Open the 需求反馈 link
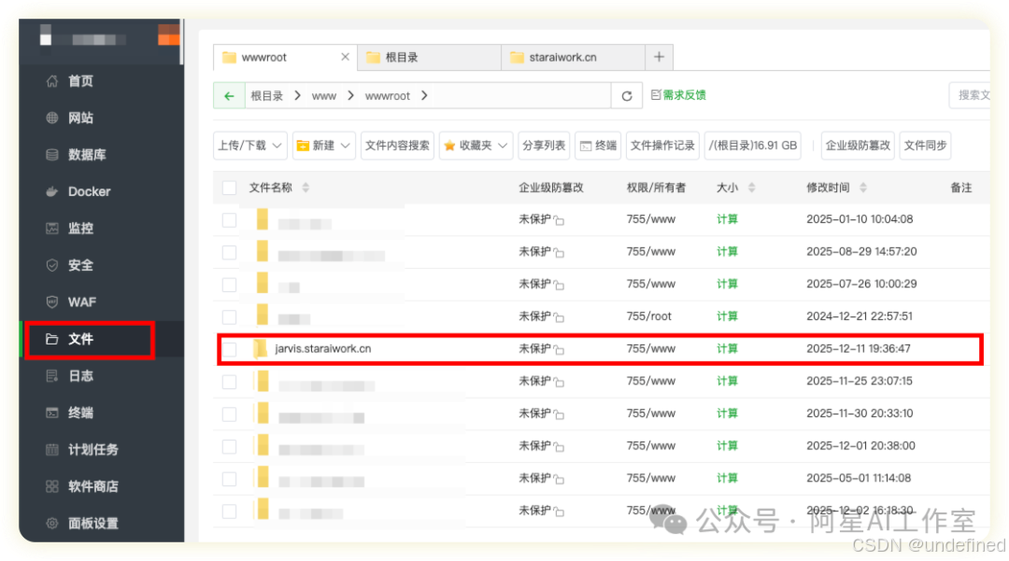The image size is (1009, 561). [679, 95]
